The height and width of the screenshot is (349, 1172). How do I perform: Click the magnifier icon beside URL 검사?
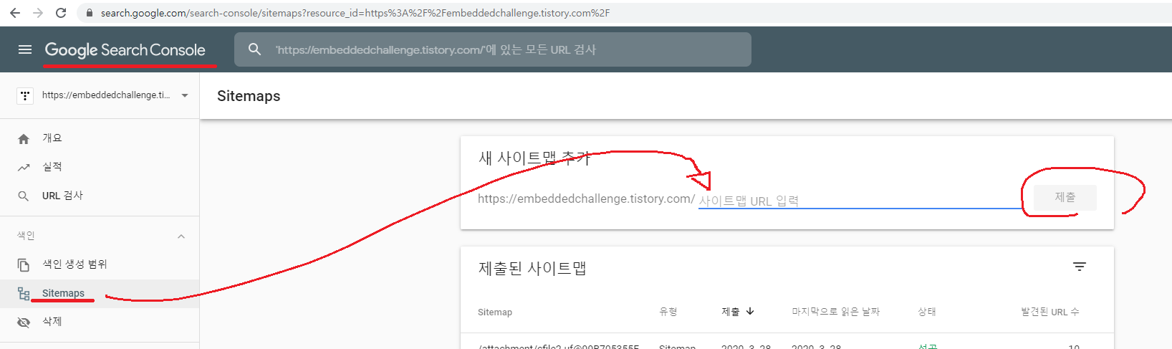(24, 196)
